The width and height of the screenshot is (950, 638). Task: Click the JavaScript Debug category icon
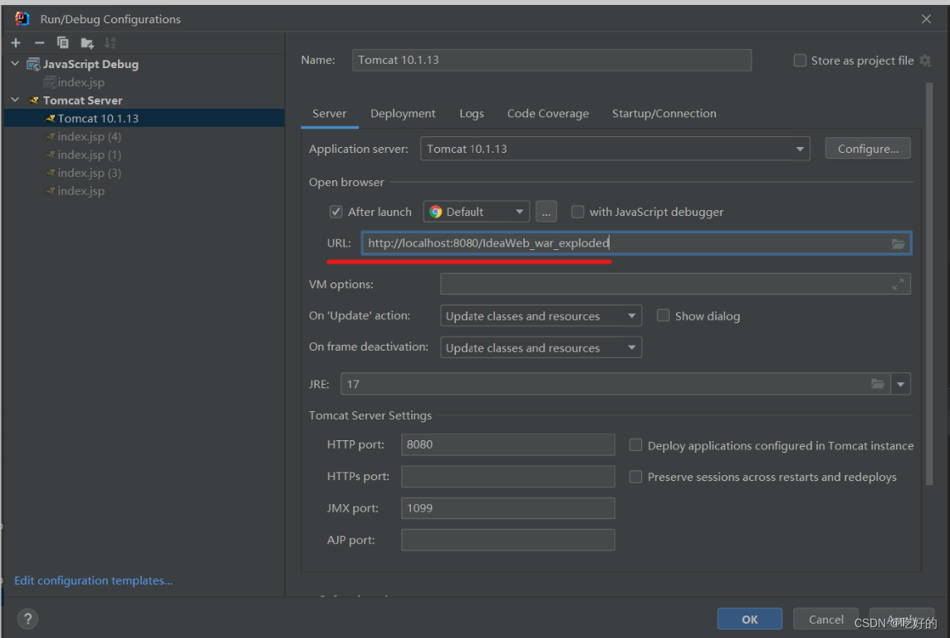tap(33, 64)
